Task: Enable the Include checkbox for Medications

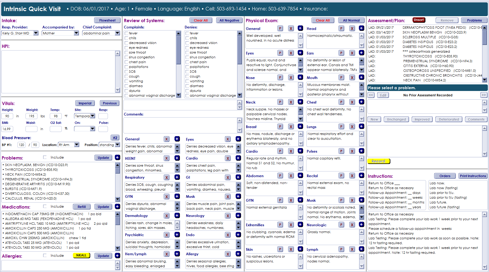Action: 45,206
